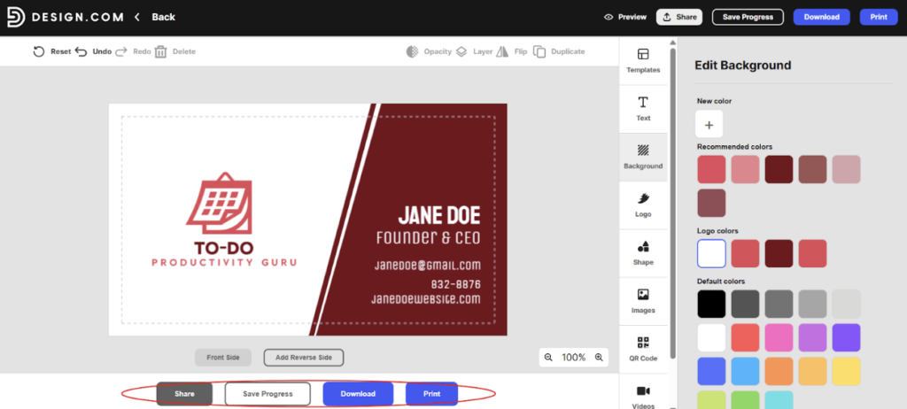Click the Reset icon in toolbar
This screenshot has height=409, width=907.
[x=39, y=51]
